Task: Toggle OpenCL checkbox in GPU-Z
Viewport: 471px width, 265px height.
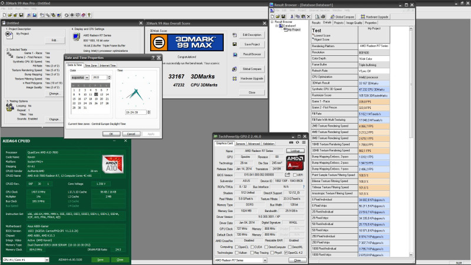Action: pyautogui.click(x=237, y=247)
